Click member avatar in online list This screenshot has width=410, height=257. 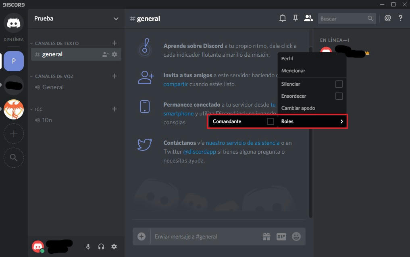326,50
